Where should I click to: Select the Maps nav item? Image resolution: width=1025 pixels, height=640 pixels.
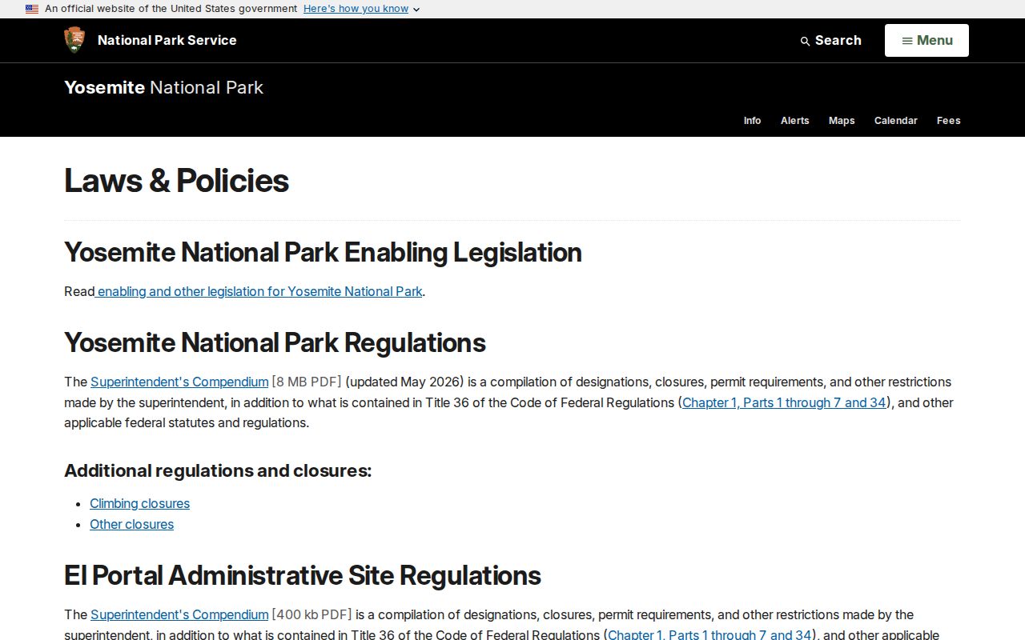842,121
